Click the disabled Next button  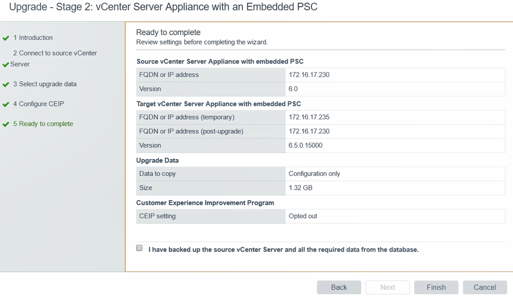388,287
